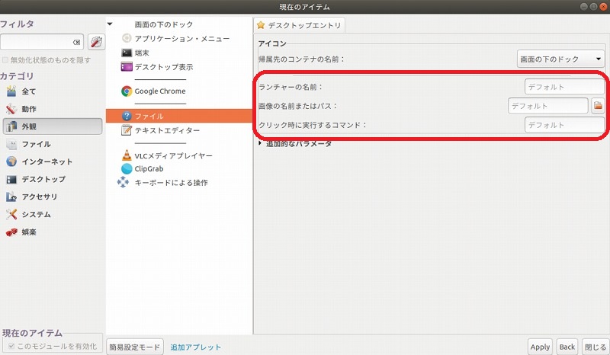Screen dimensions: 610x355
Task: Toggle 無効化状態のものを隠す checkbox
Action: 5,60
